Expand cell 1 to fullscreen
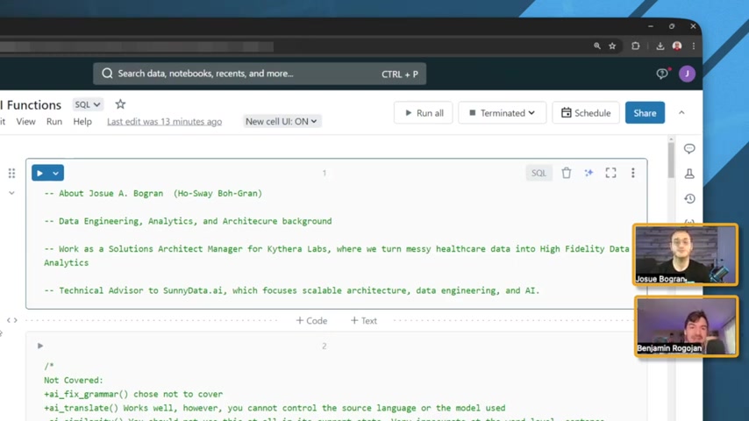 610,173
